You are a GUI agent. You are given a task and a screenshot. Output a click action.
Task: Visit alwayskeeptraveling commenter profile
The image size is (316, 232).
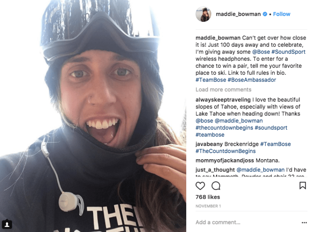pos(223,100)
